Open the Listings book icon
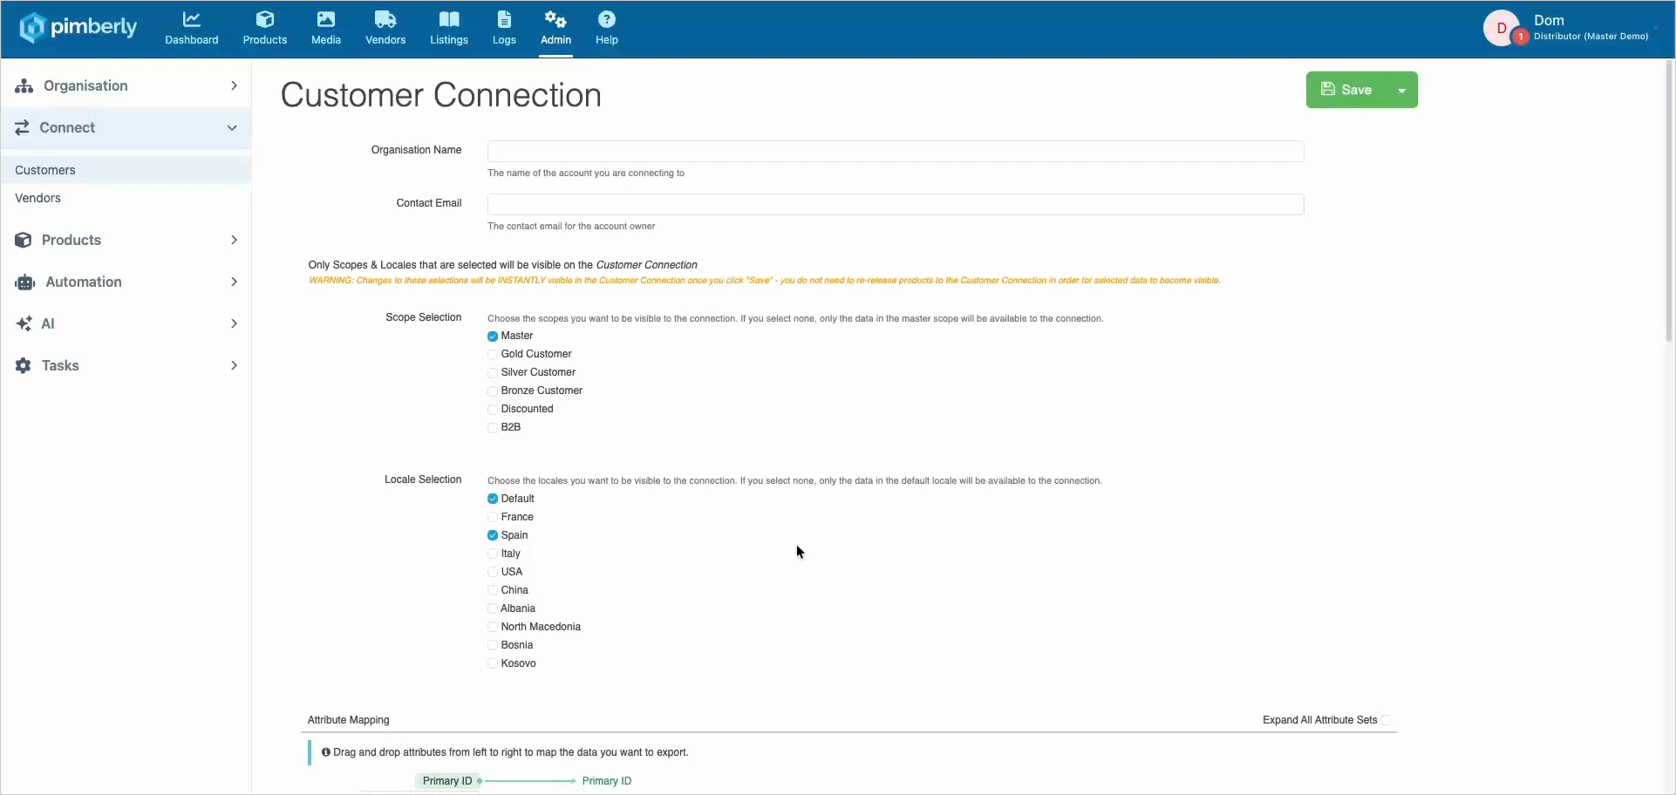This screenshot has width=1676, height=795. point(449,19)
